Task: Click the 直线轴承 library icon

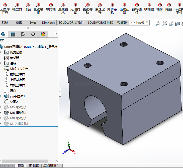Action: (63, 8)
